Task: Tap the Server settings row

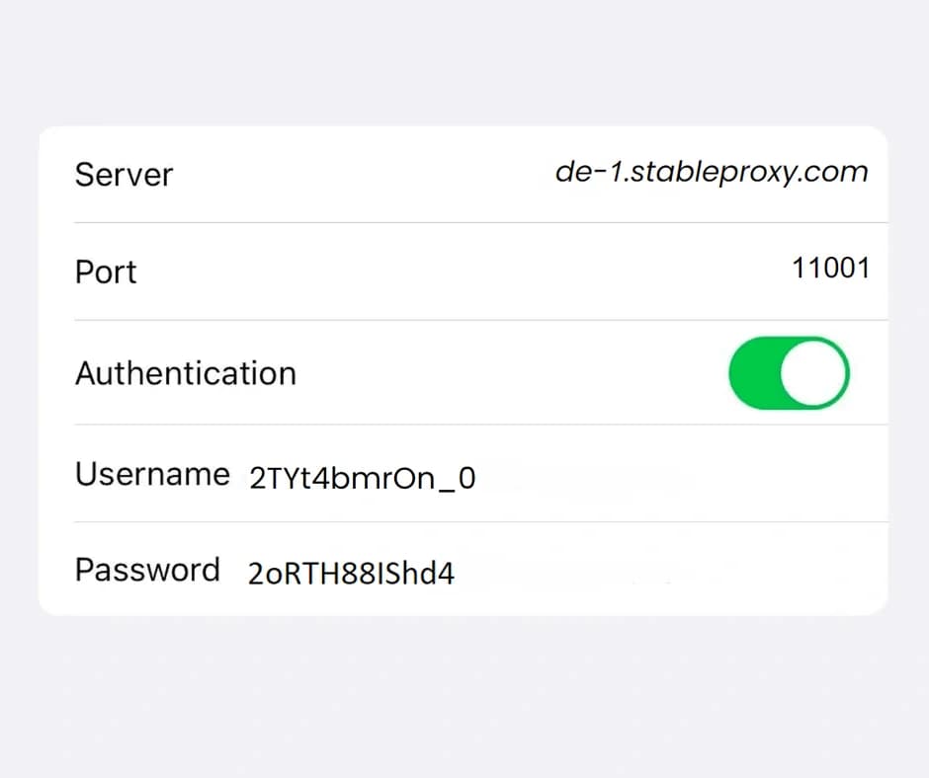Action: click(464, 175)
